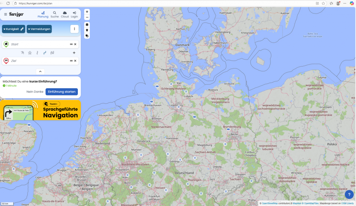Viewport: 356px width, 206px height.
Task: Click the Login icon
Action: pyautogui.click(x=74, y=14)
